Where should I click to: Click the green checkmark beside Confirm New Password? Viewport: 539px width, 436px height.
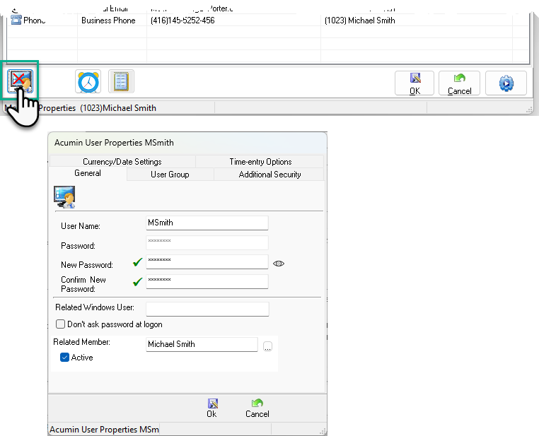tap(137, 282)
